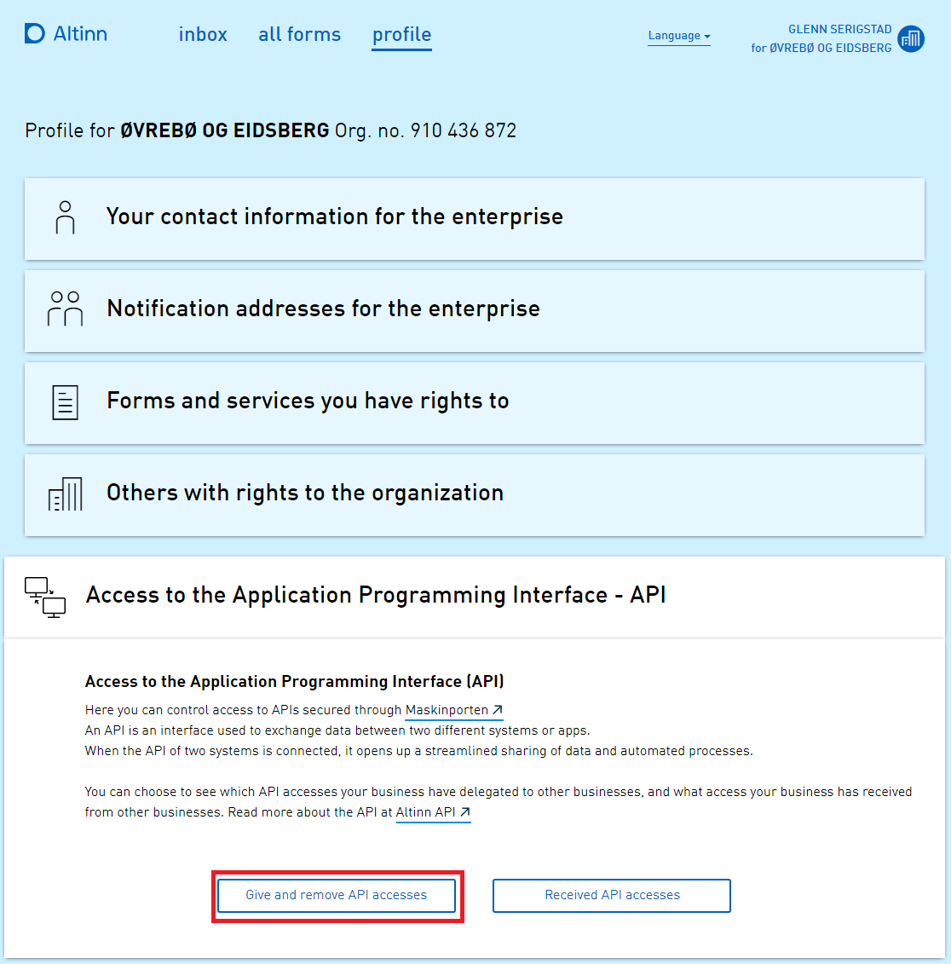Screen dimensions: 951x964
Task: Click the document icon for forms and services
Action: coord(65,401)
